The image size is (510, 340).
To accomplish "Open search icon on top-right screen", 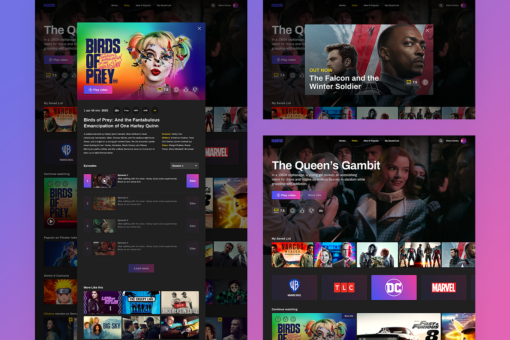I will coord(441,6).
